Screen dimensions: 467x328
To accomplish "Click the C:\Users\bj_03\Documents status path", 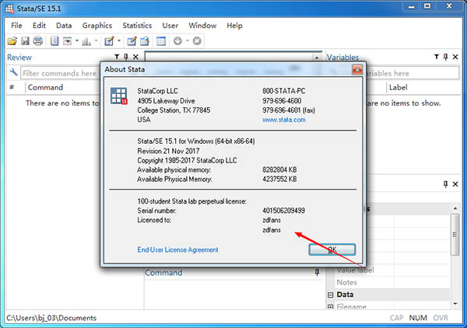I will [51, 318].
